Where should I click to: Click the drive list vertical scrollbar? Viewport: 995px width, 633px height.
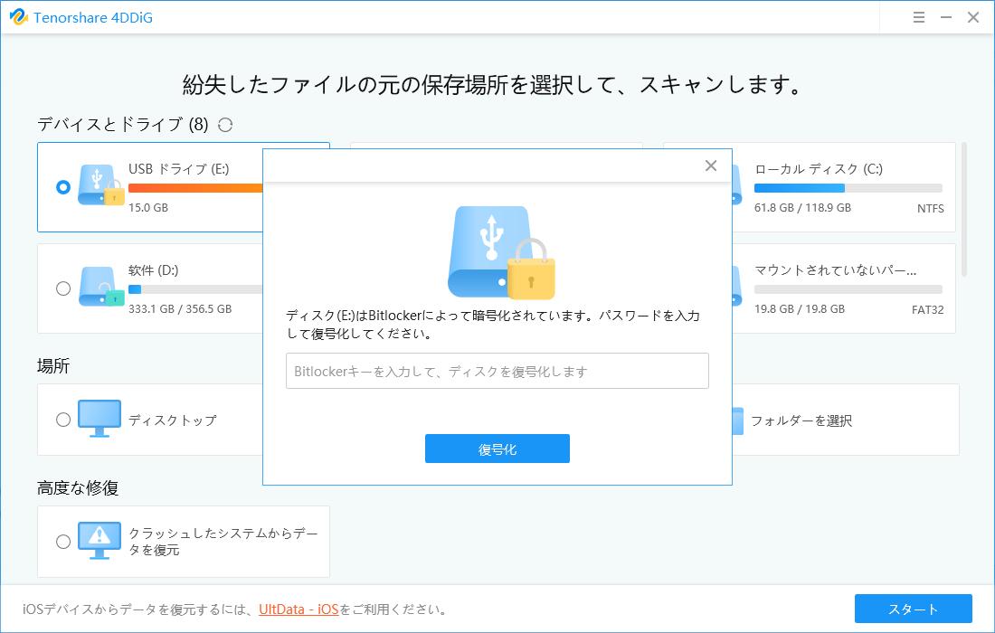click(964, 209)
